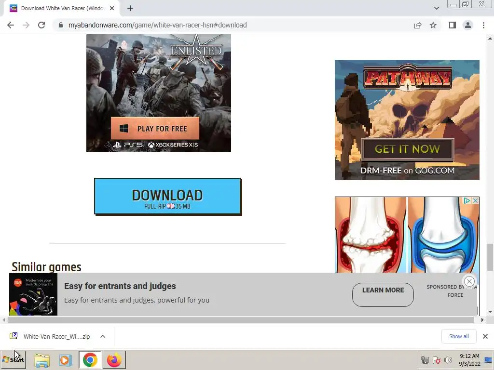494x370 pixels.
Task: Click the 'Similar games' heading
Action: [47, 267]
